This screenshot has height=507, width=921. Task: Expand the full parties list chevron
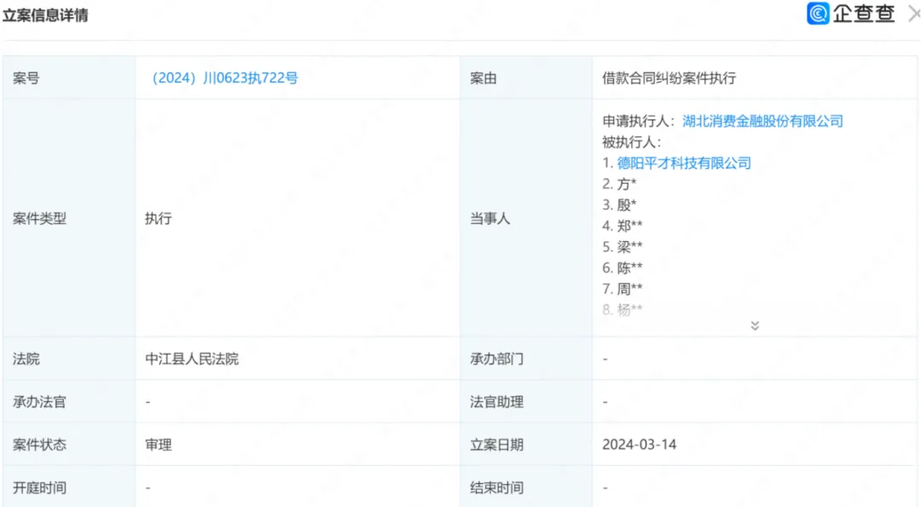[755, 326]
